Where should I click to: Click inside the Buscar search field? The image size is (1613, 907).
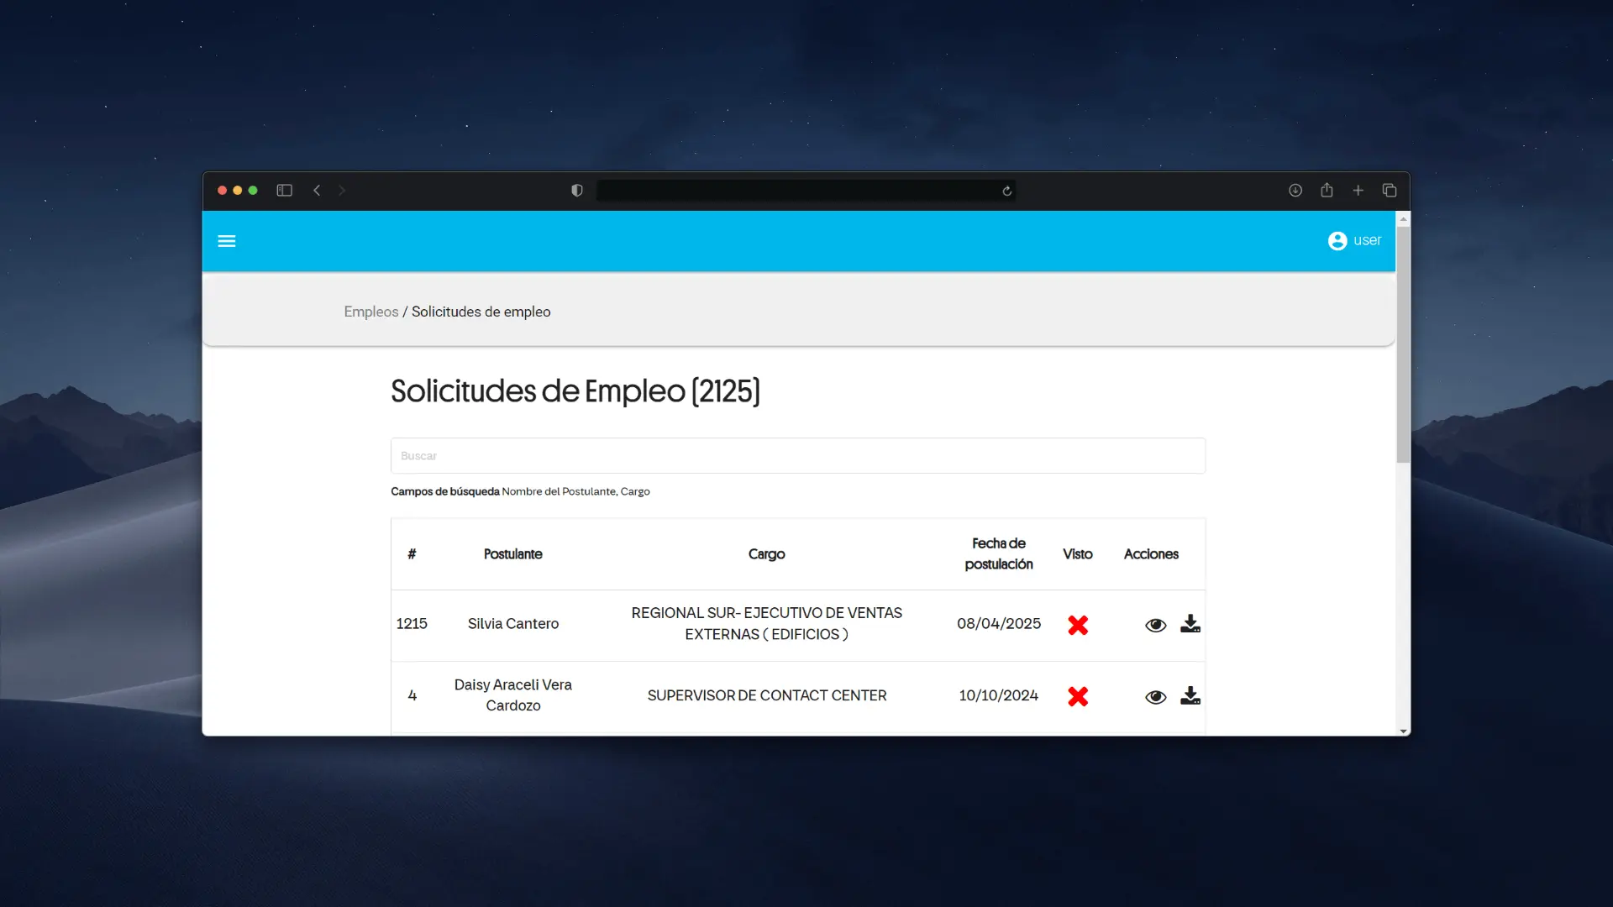click(797, 455)
